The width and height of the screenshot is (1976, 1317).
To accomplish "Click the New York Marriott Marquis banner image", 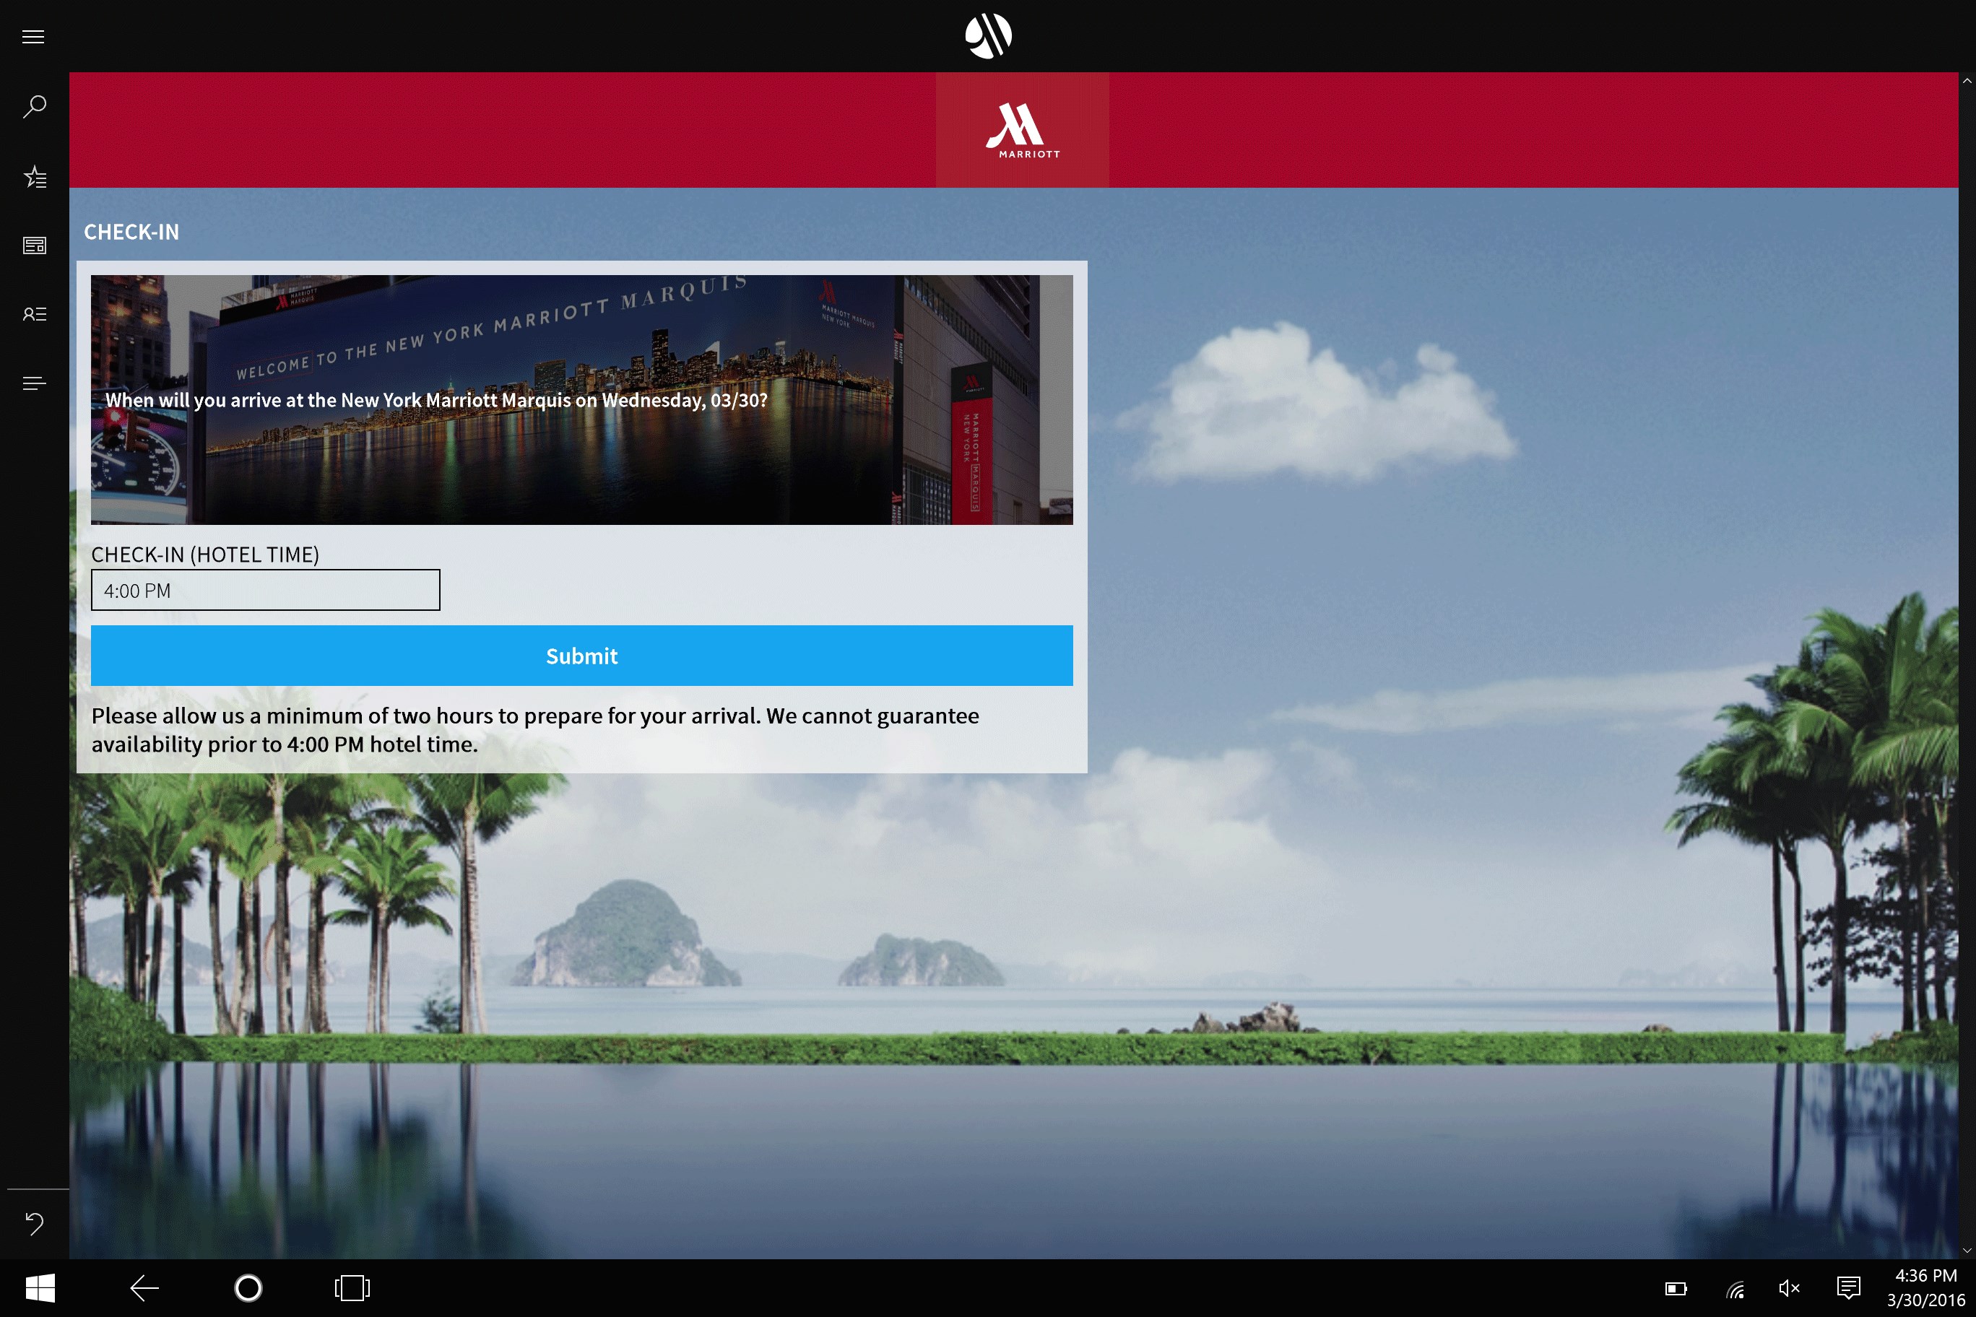I will click(x=581, y=400).
